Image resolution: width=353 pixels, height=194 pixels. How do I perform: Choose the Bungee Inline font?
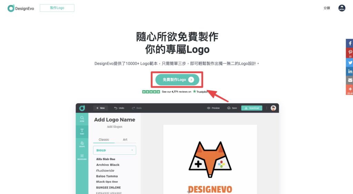click(x=108, y=187)
